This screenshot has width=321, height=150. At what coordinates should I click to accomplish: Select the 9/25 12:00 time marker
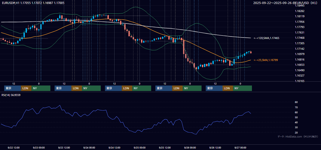tap(165, 147)
